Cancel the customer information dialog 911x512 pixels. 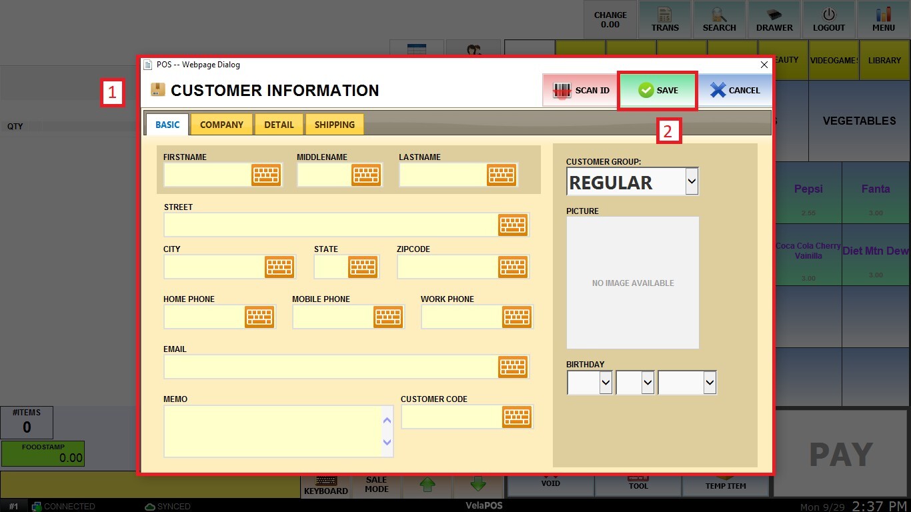pos(735,91)
